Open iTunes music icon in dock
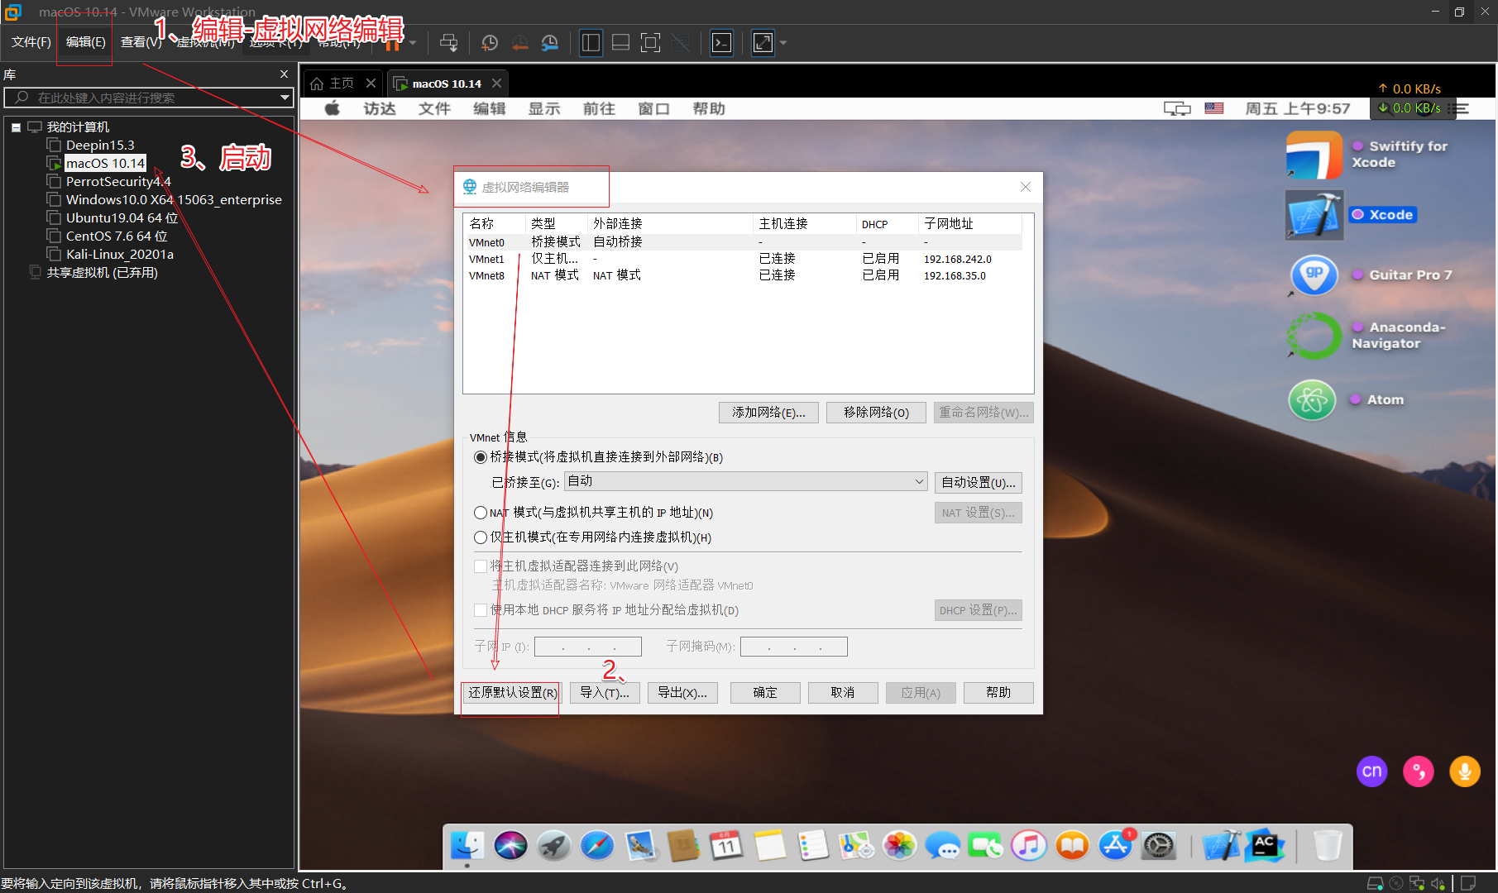 1028,845
